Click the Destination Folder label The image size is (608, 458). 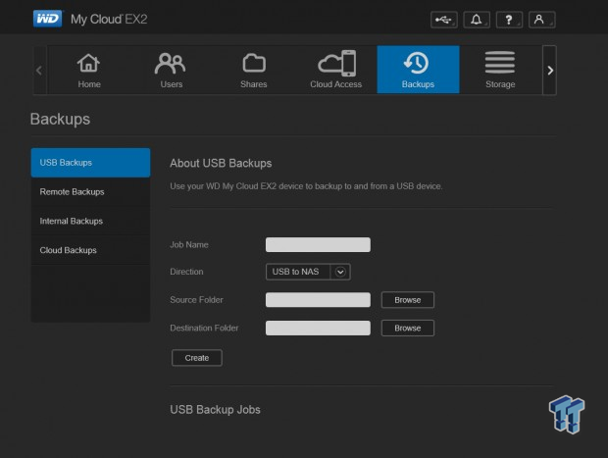[204, 329]
